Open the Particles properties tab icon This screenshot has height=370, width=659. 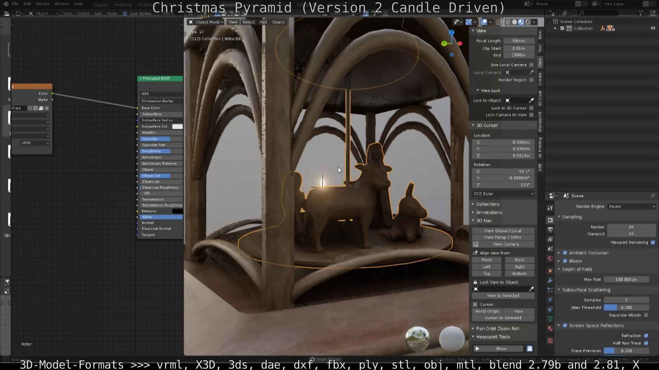550,290
